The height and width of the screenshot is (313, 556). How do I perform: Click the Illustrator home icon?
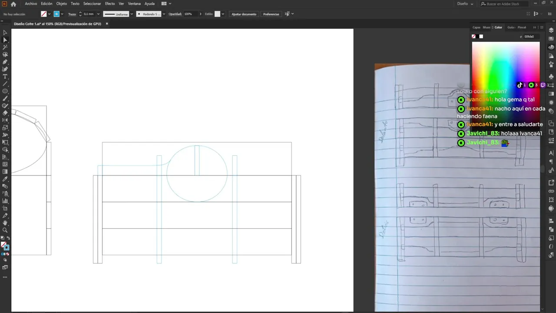click(13, 4)
